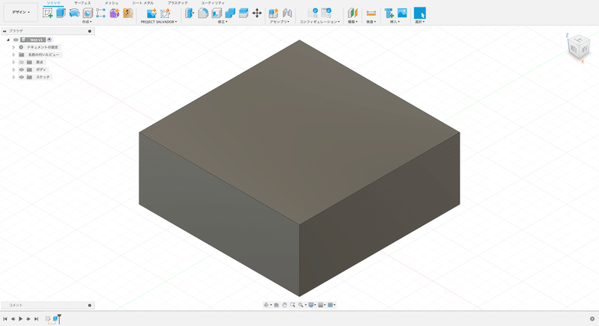Collapse the test v1 root node
599x326 pixels.
pos(8,40)
